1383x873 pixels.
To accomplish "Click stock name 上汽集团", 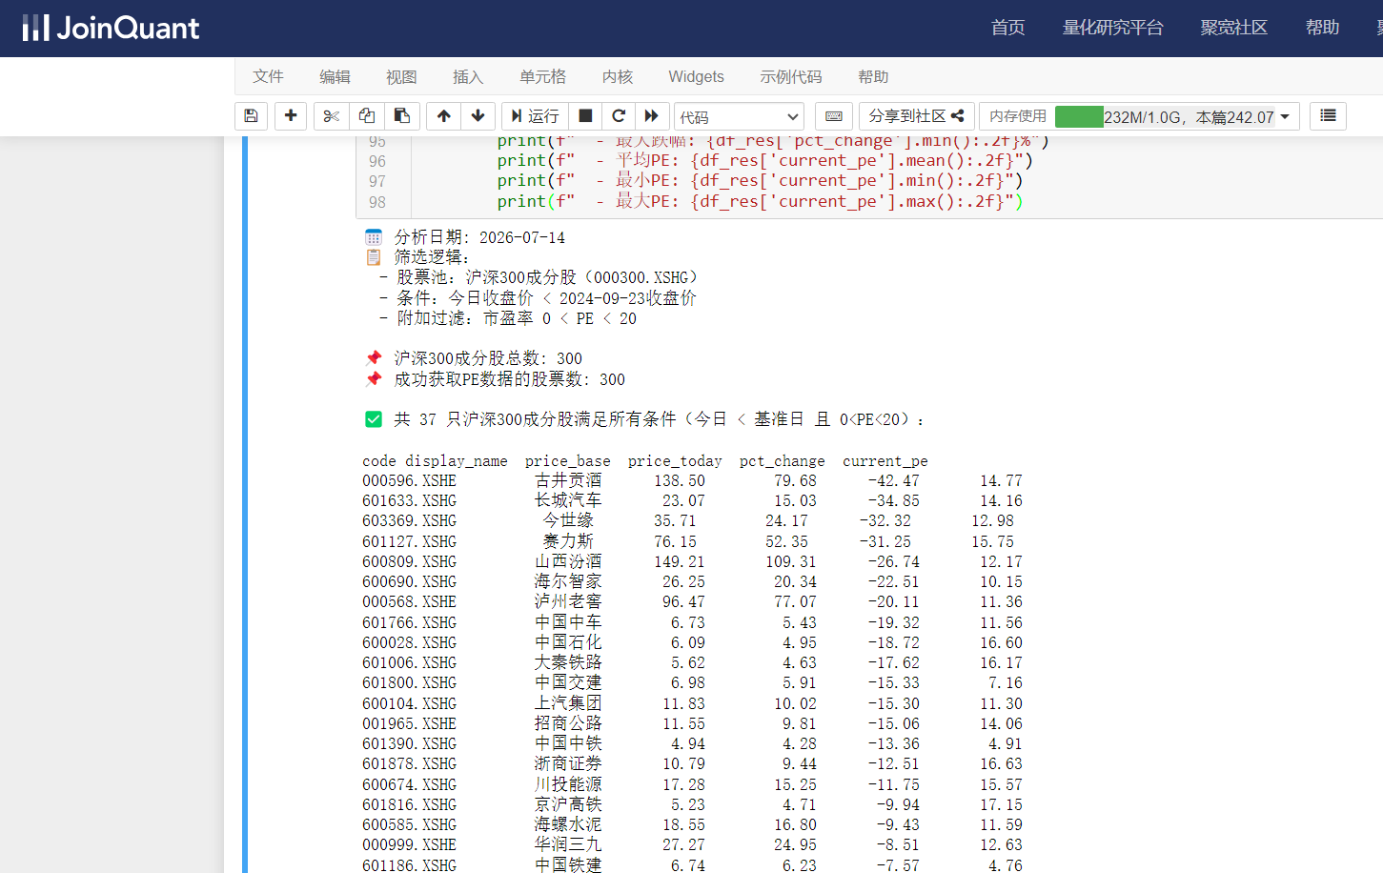I will click(568, 703).
